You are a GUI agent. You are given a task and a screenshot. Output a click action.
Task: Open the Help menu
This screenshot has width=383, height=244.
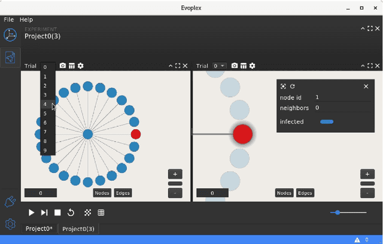(26, 20)
